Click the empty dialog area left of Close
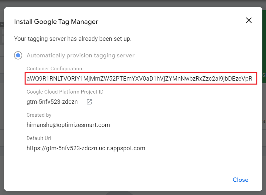 click(x=133, y=180)
